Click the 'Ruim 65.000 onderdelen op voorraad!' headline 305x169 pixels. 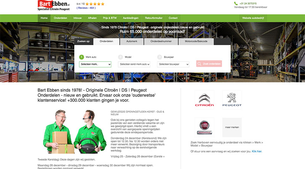tap(152, 32)
